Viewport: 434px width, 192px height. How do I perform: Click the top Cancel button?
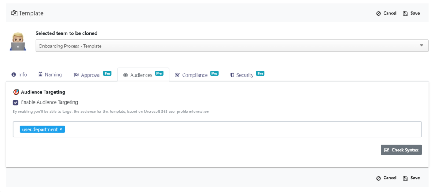pyautogui.click(x=387, y=13)
